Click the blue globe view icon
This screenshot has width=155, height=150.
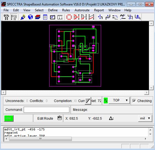[x=30, y=17]
